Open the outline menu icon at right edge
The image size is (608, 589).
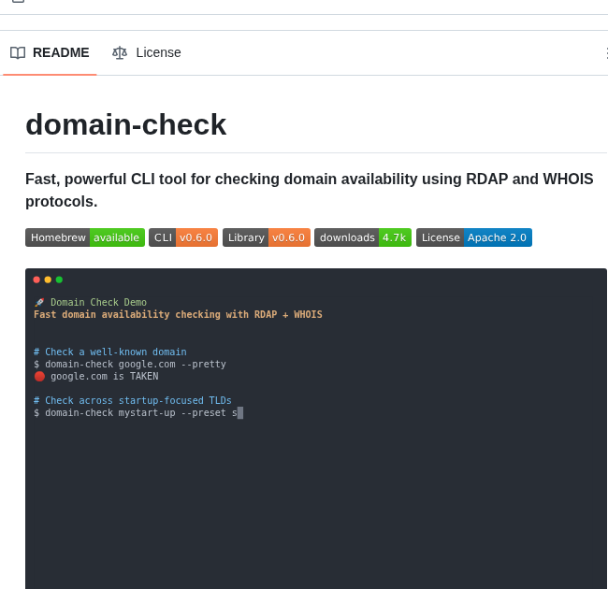(604, 53)
